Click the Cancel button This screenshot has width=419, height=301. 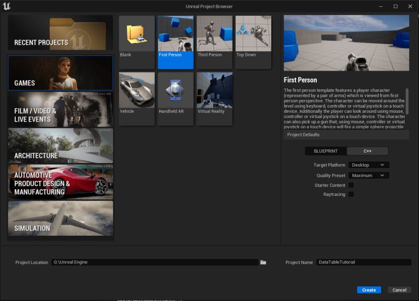click(x=400, y=290)
